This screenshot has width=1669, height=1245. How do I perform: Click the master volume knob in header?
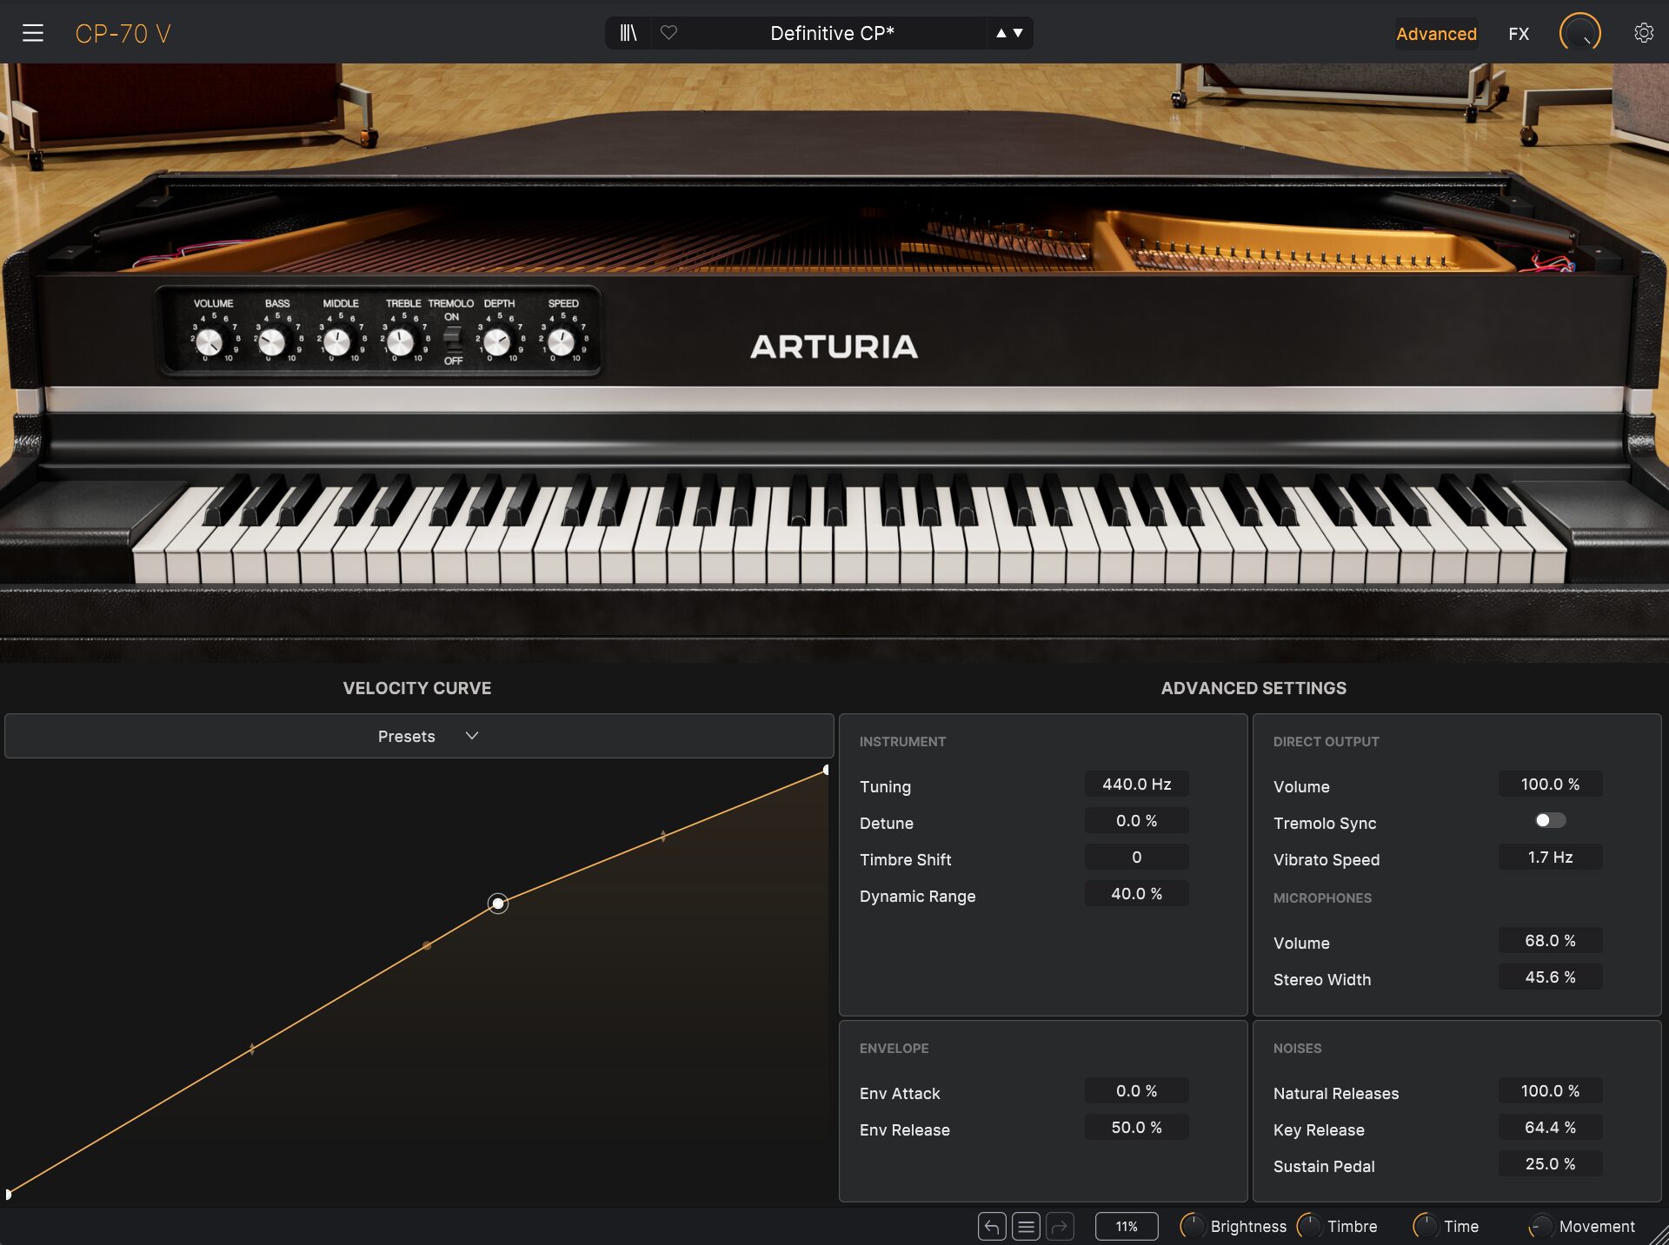(1579, 33)
